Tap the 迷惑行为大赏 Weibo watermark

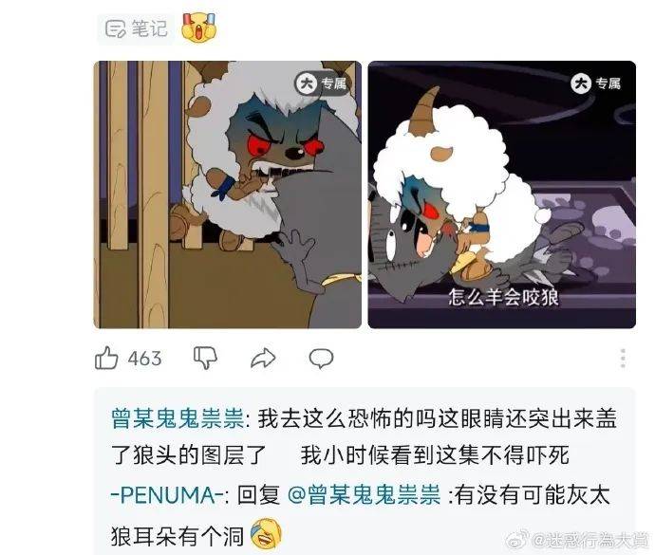click(x=578, y=540)
